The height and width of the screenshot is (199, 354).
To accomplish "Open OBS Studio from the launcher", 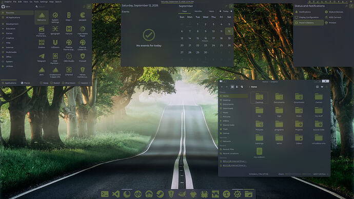I will point(69,58).
